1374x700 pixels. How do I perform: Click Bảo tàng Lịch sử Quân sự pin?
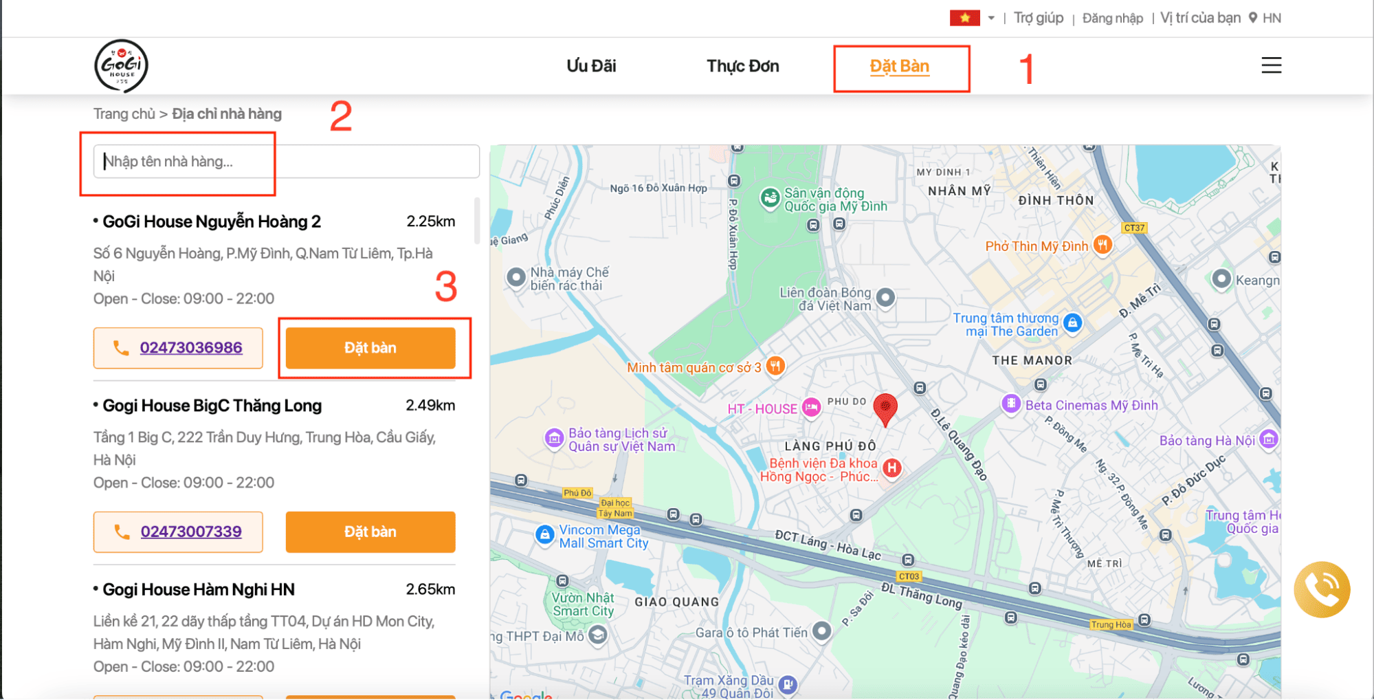click(554, 438)
